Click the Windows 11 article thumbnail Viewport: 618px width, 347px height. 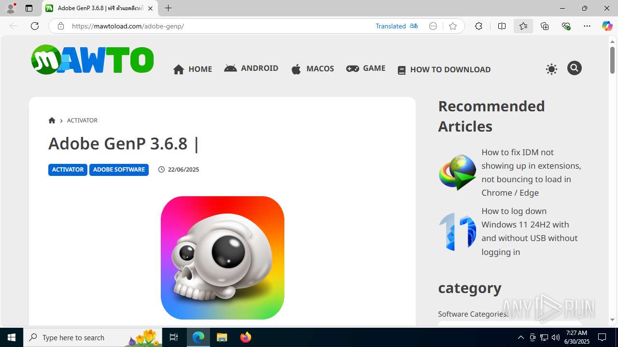(x=457, y=232)
